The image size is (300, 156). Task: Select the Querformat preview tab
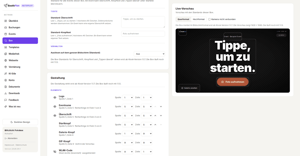point(183,19)
